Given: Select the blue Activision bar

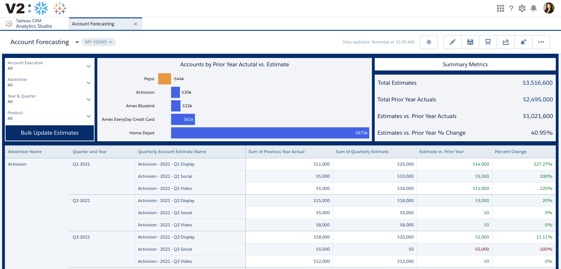Looking at the screenshot, I should tap(176, 92).
